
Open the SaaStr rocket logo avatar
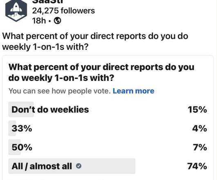[x=16, y=11]
